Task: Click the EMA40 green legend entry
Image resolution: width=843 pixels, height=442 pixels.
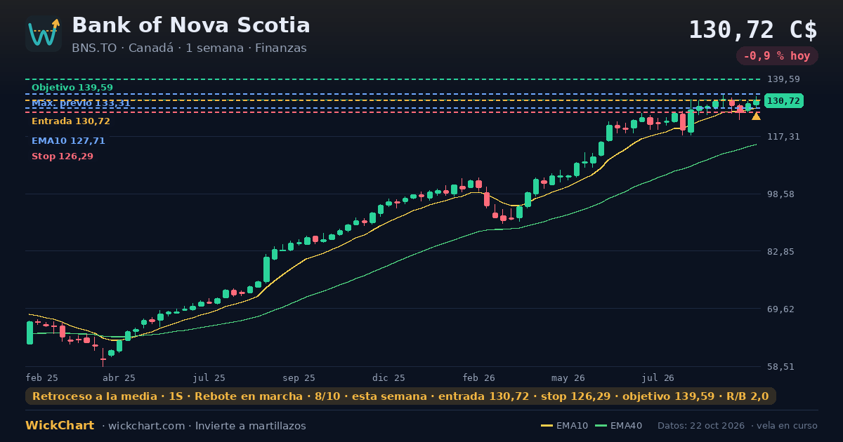Action: click(619, 426)
